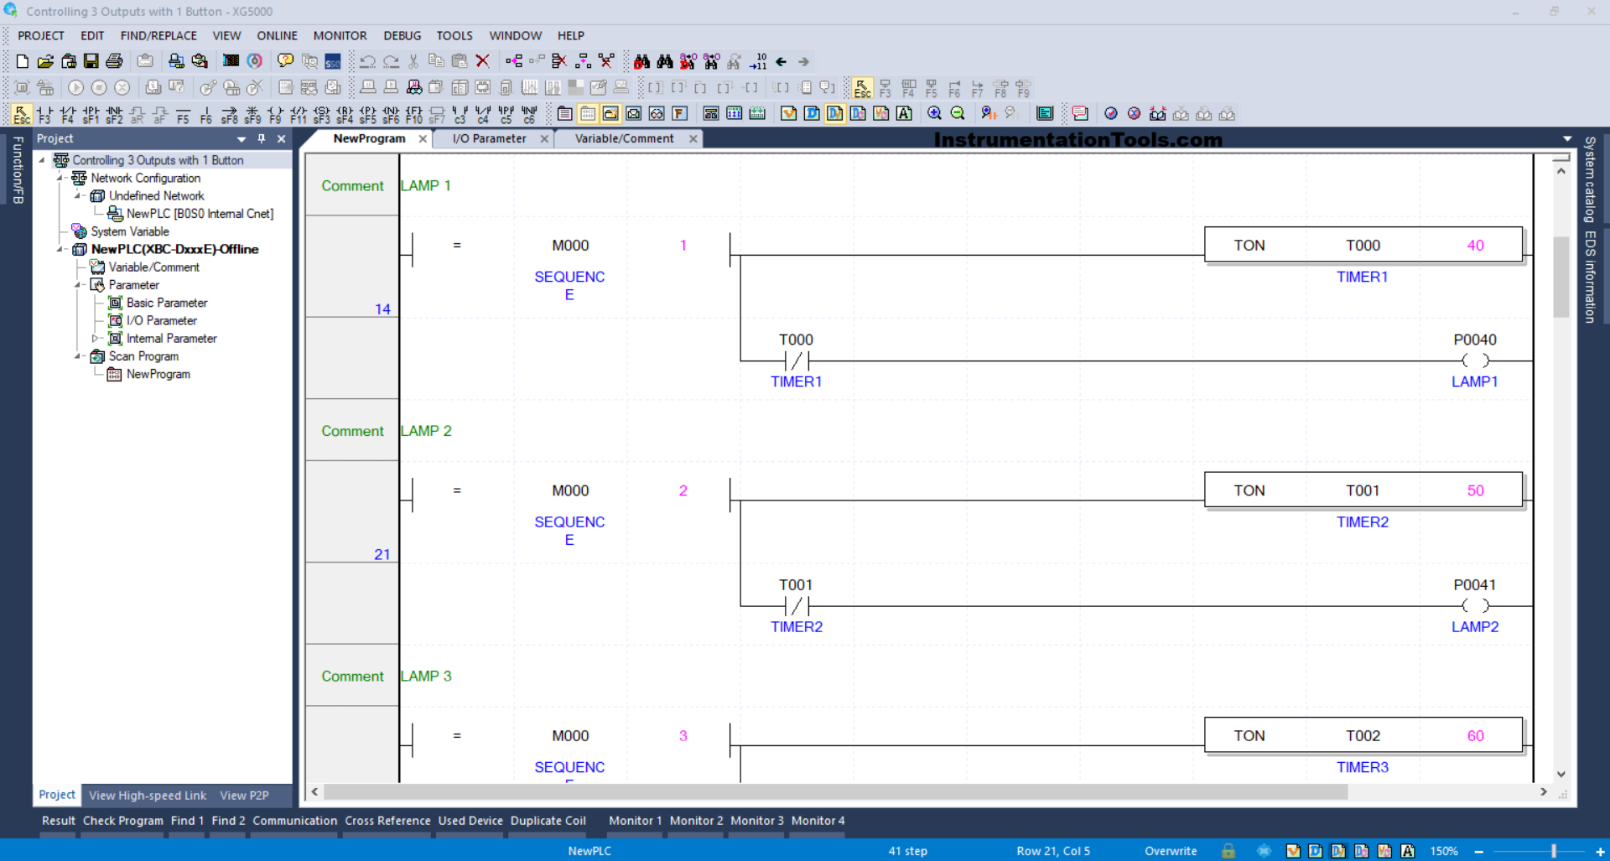The width and height of the screenshot is (1610, 861).
Task: Expand the Internal Parameter tree node
Action: click(96, 339)
